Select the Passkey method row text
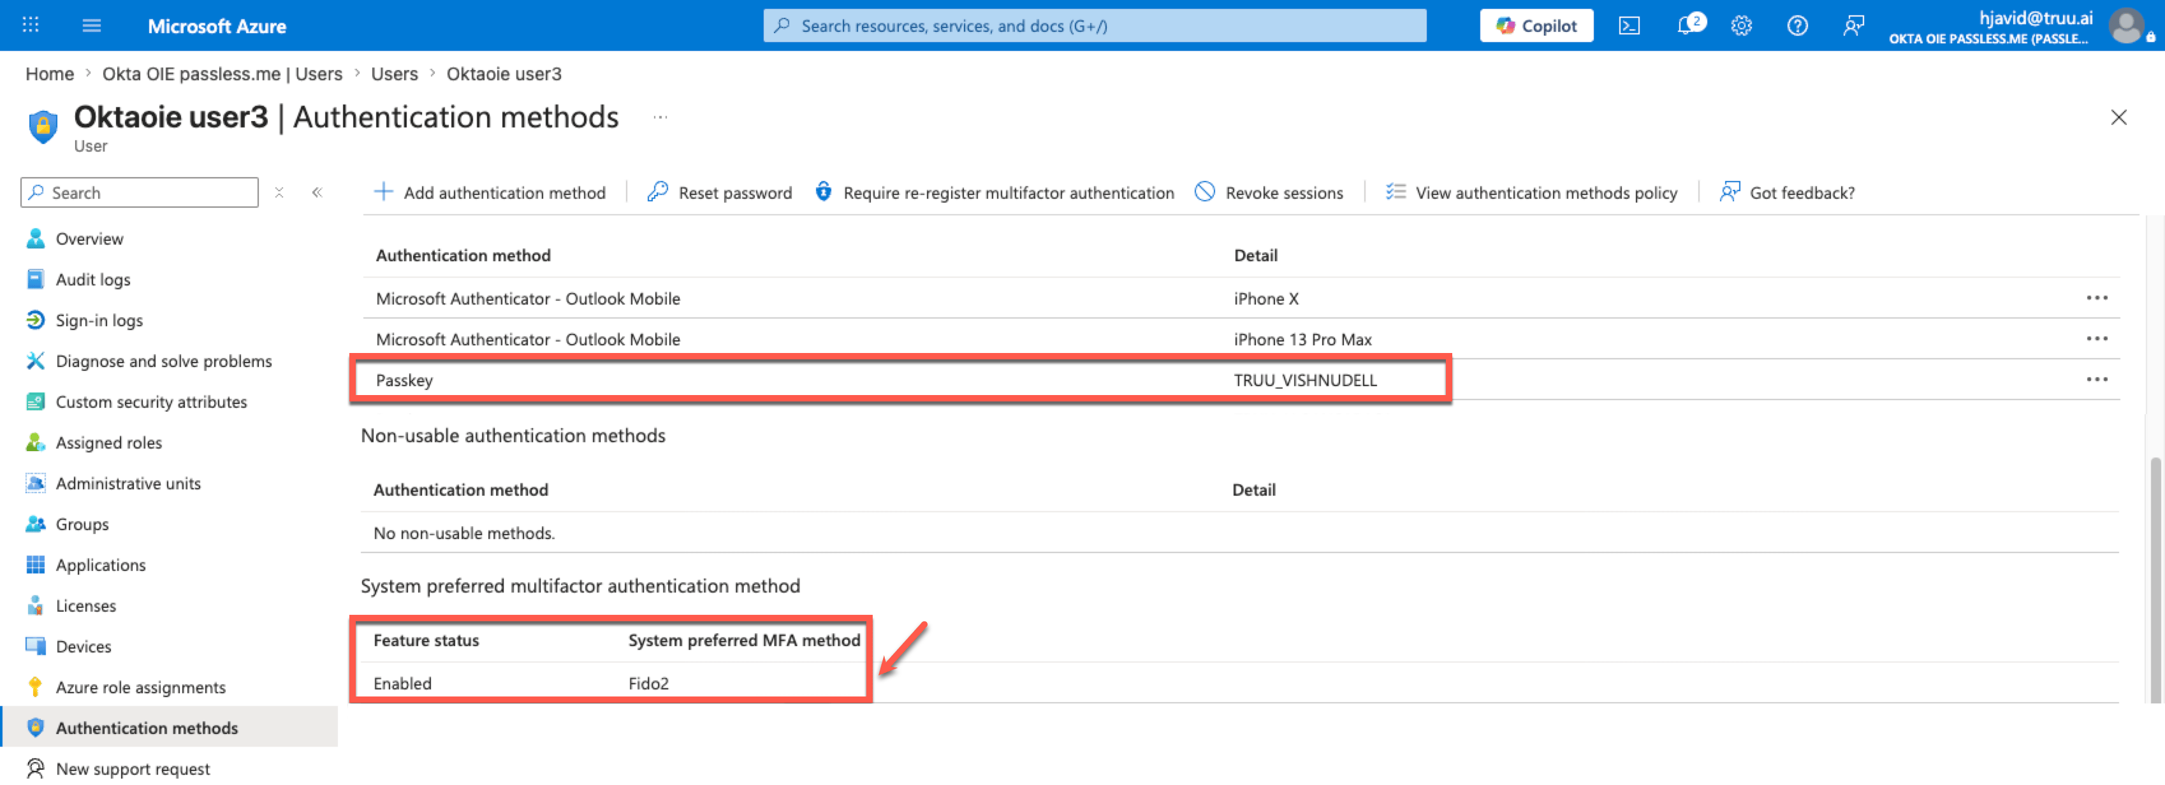The image size is (2165, 785). pyautogui.click(x=404, y=380)
